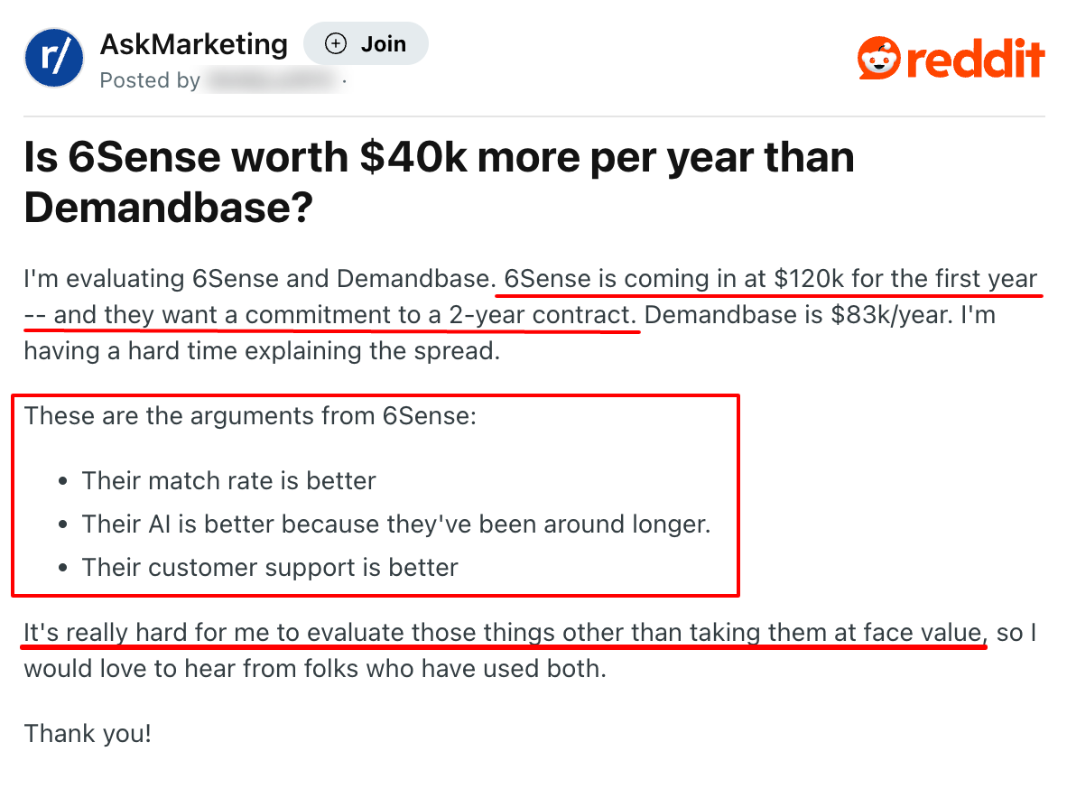The image size is (1067, 798).
Task: Select the "Their customer support is better" bullet
Action: click(x=270, y=567)
